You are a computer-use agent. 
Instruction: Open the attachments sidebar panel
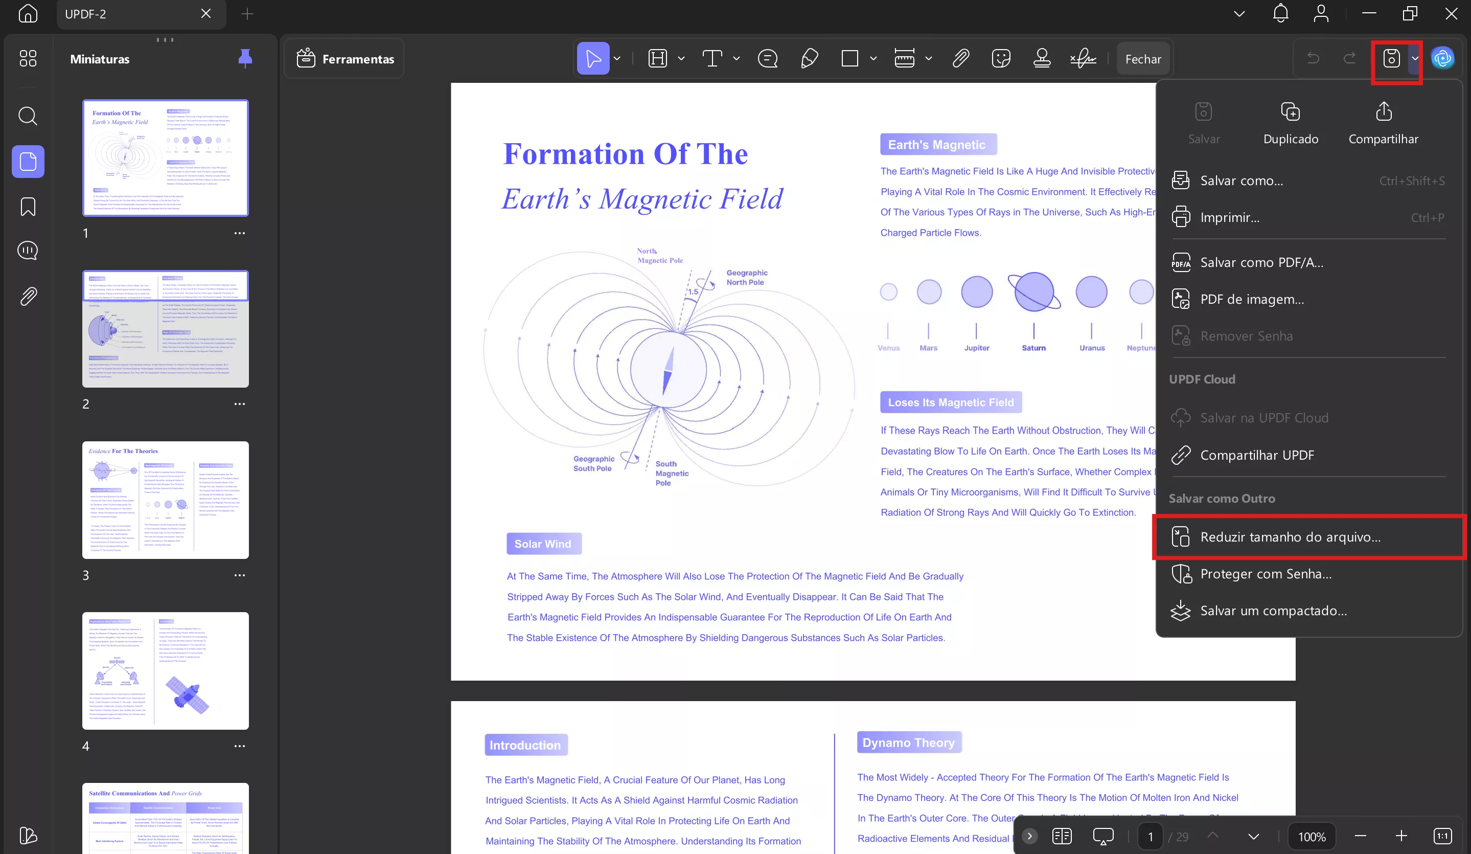pyautogui.click(x=28, y=296)
